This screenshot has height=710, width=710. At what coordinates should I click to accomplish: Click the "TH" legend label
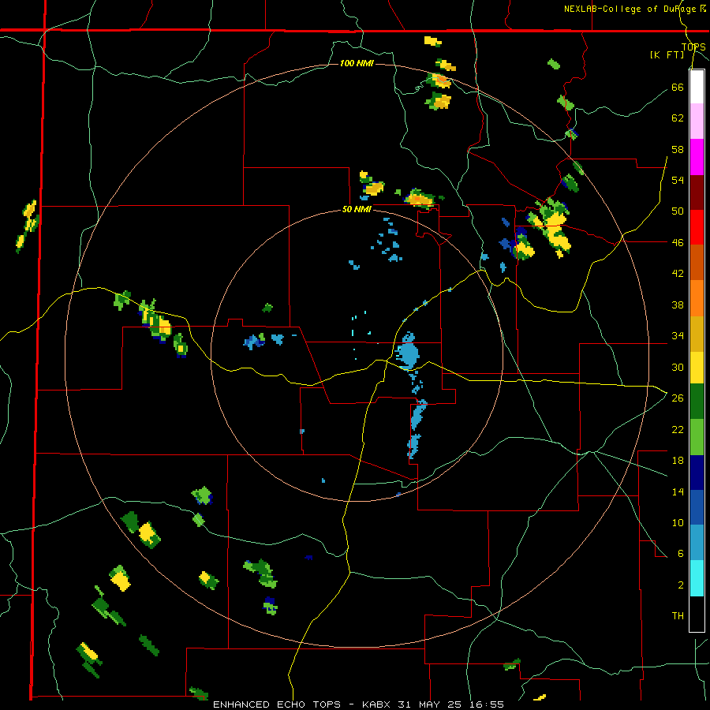(678, 616)
